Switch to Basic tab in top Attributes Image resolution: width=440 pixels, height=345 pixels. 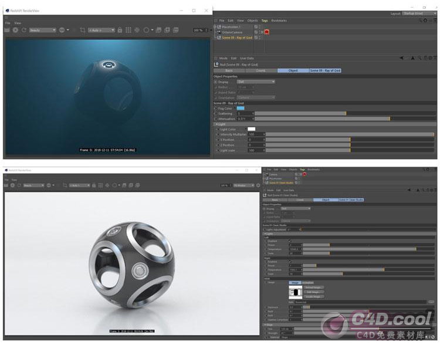(x=229, y=70)
